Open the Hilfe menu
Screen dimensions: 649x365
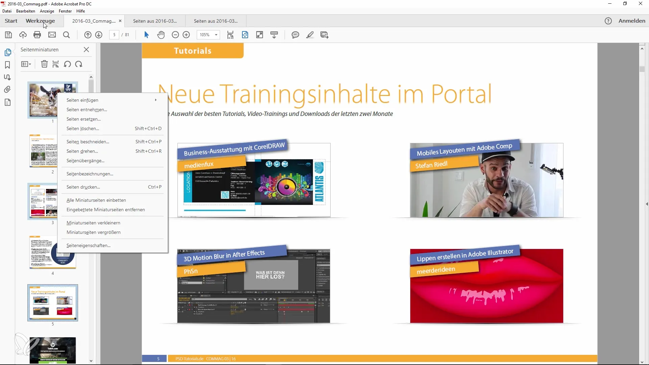point(80,11)
